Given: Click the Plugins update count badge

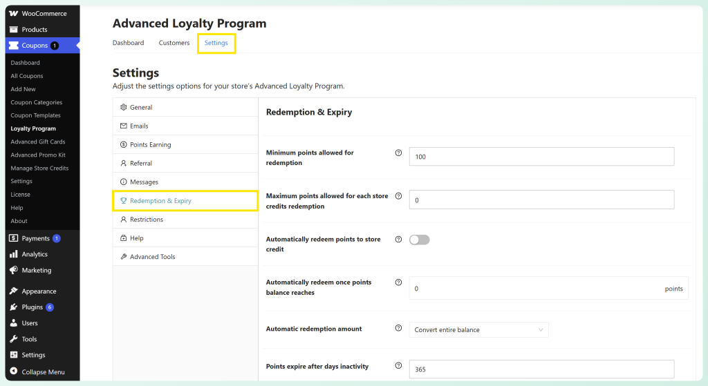Looking at the screenshot, I should 50,307.
